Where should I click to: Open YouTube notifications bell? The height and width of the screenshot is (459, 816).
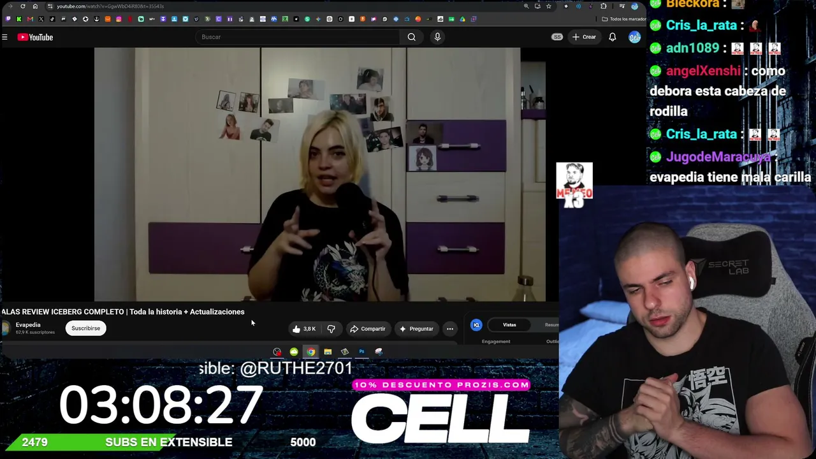[x=612, y=37]
